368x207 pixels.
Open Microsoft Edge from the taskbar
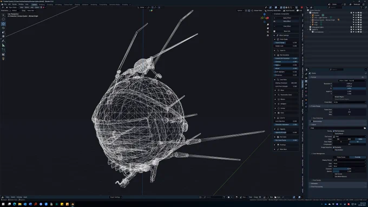click(15, 204)
